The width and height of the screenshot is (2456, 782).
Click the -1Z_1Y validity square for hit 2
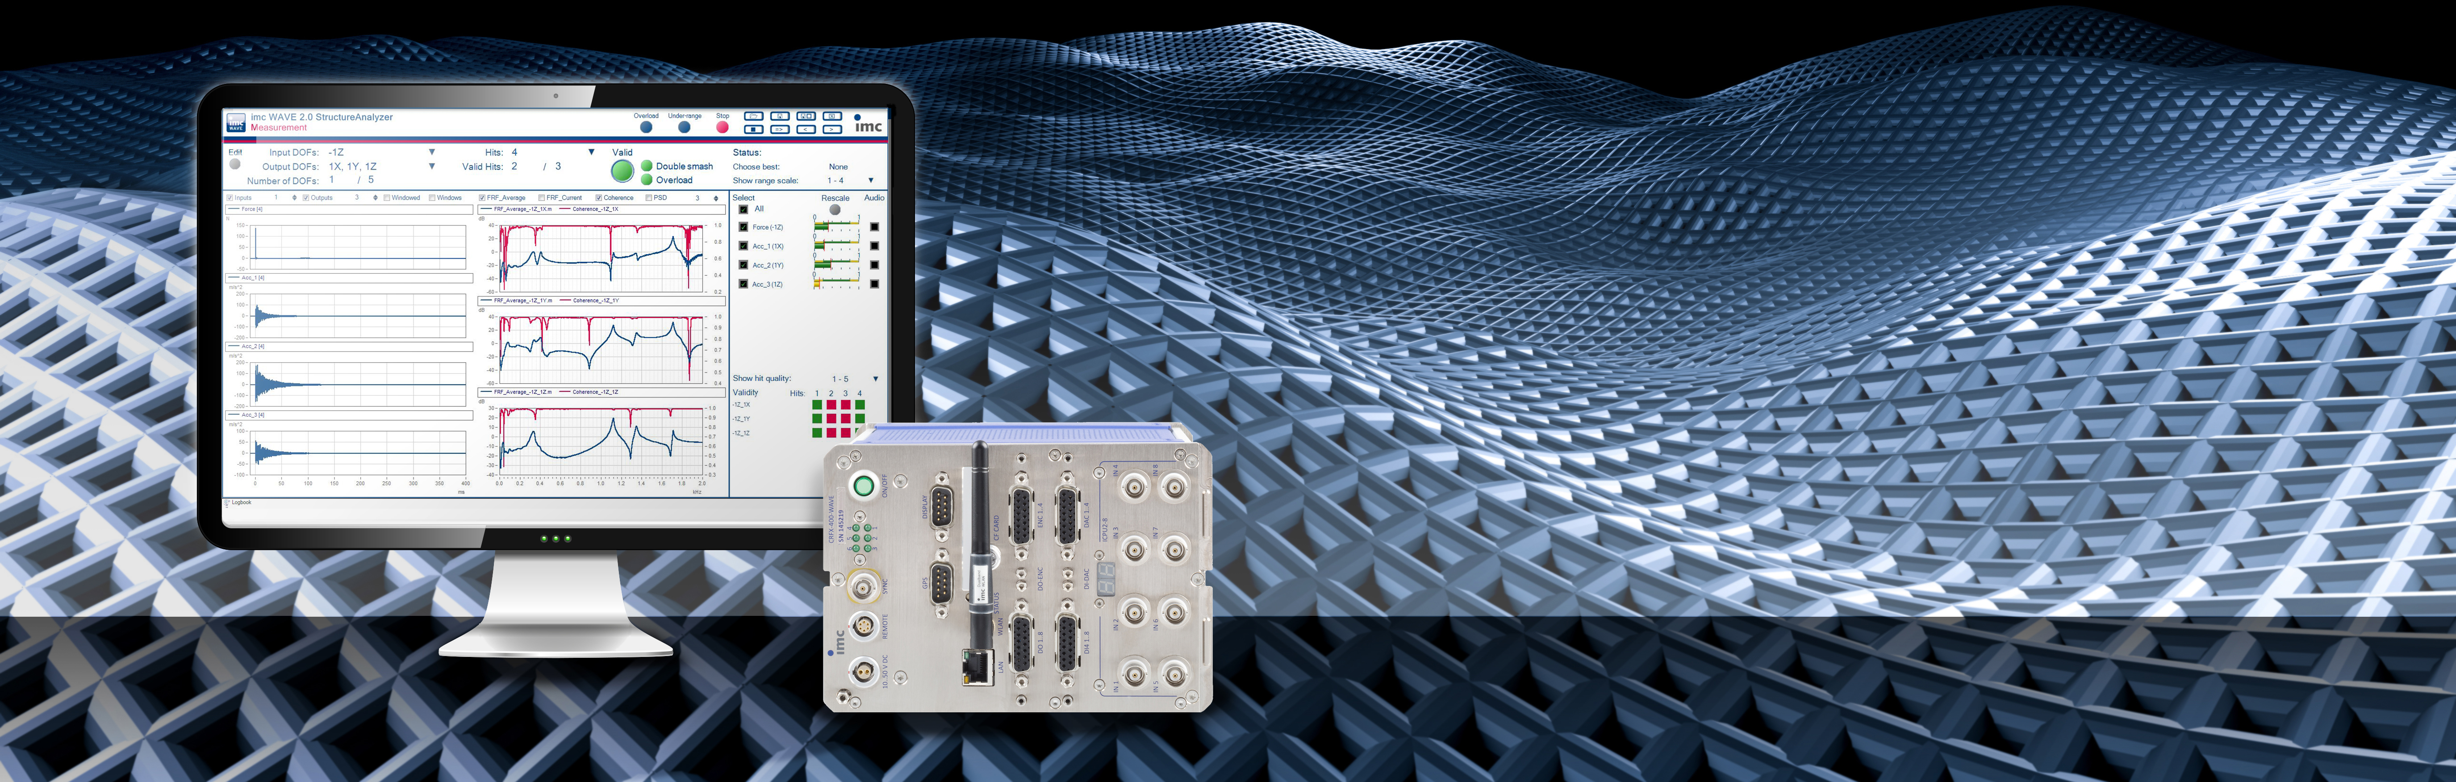click(831, 418)
